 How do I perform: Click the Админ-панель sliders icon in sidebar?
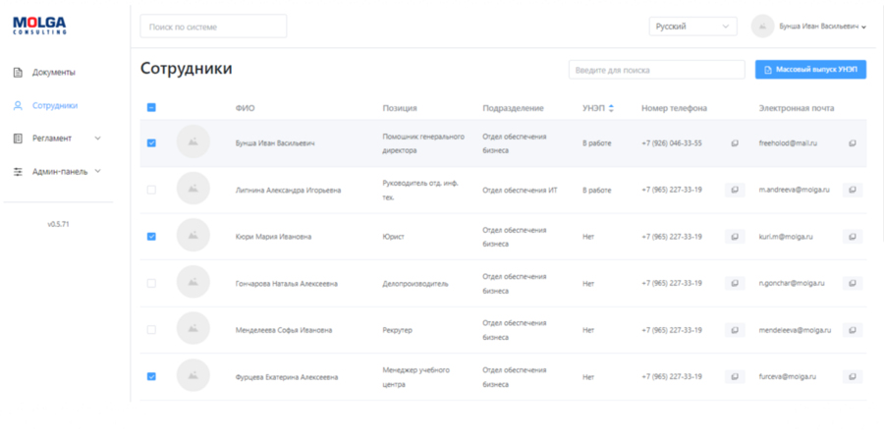click(x=18, y=172)
